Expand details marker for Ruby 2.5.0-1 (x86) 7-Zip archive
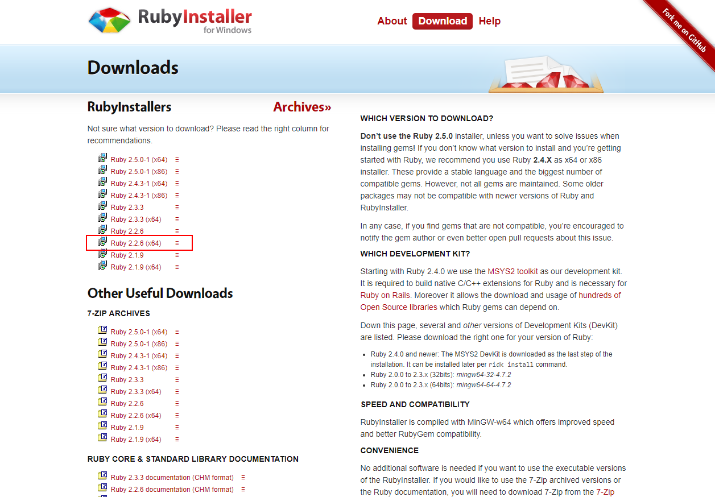 [177, 344]
